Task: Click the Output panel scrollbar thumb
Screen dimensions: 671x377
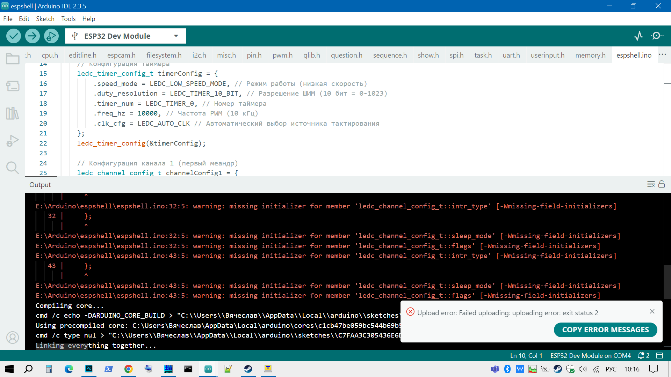Action: point(667,283)
